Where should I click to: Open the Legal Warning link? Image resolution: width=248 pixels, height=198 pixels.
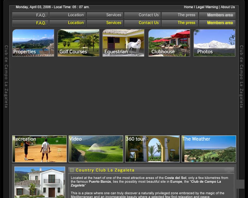pos(207,7)
